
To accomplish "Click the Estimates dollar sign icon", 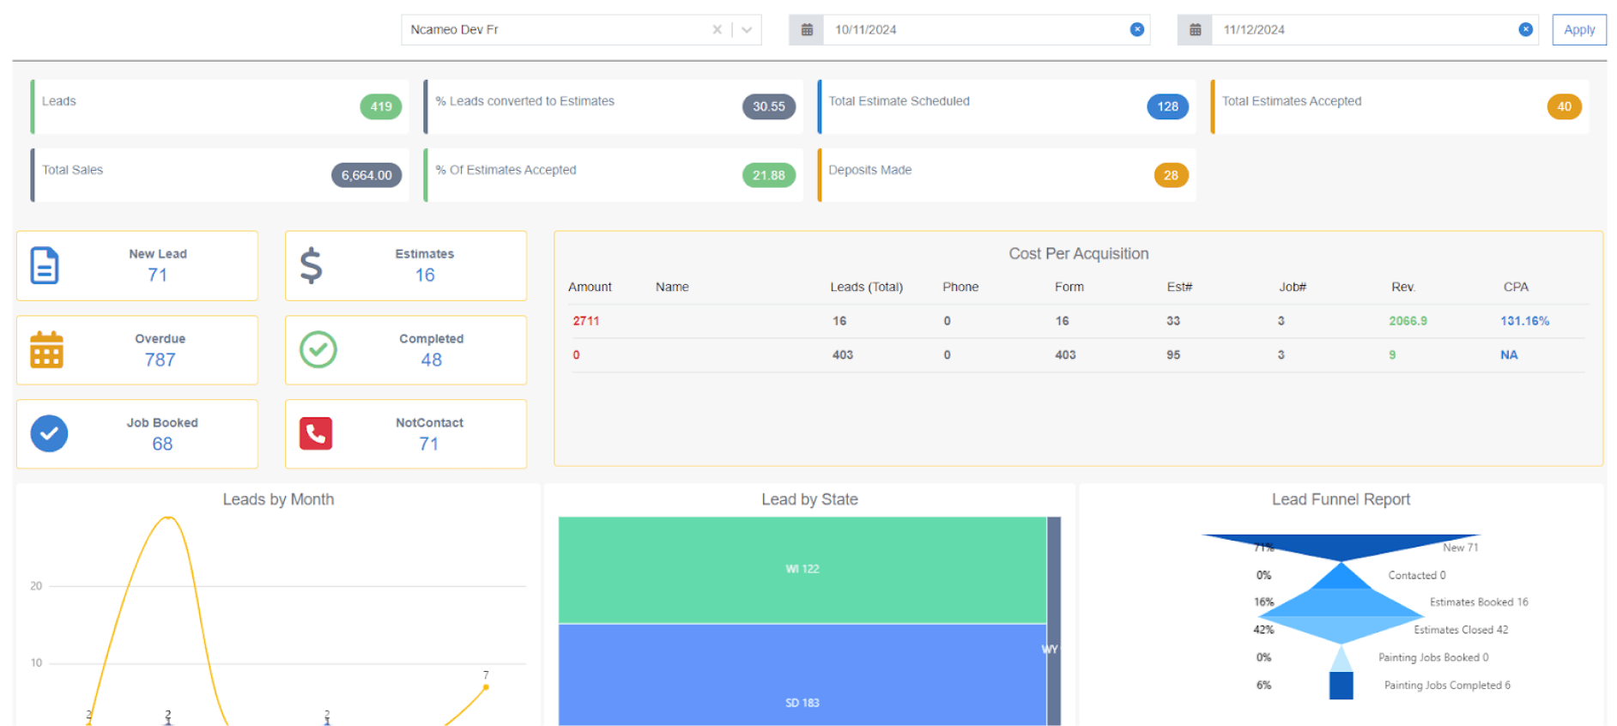I will pos(311,266).
